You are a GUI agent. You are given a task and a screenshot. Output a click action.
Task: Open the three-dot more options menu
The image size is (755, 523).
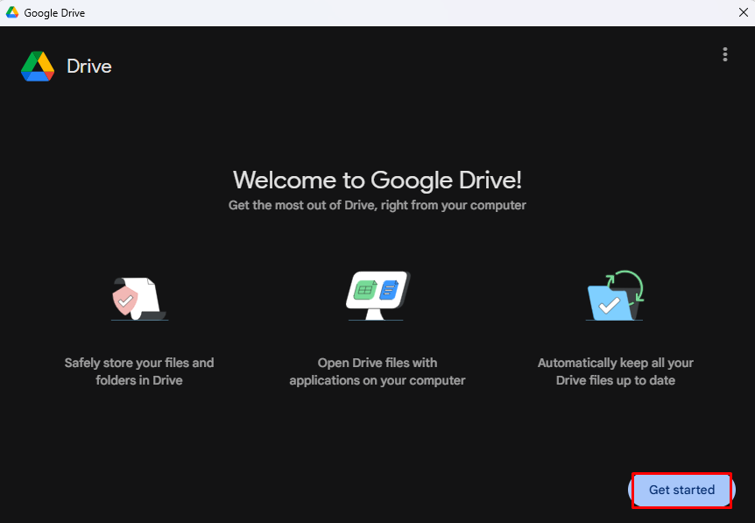[x=724, y=54]
